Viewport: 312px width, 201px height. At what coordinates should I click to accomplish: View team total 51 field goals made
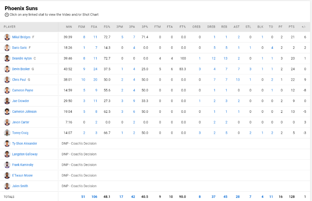click(x=83, y=197)
